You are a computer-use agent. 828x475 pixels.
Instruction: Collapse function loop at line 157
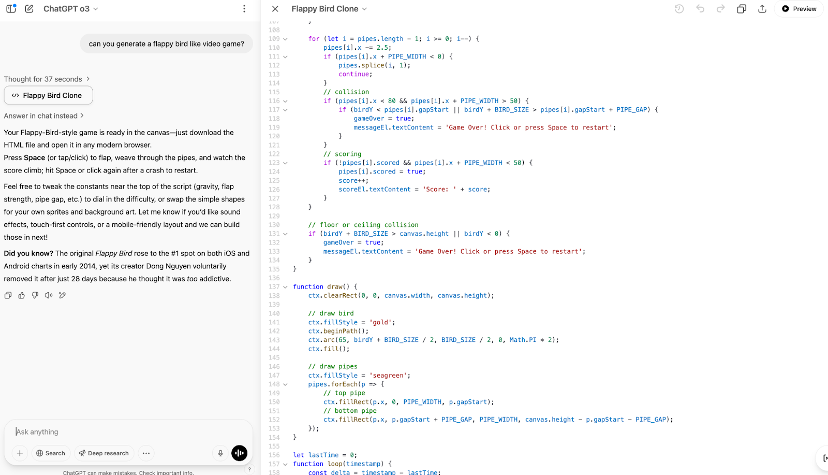coord(285,464)
